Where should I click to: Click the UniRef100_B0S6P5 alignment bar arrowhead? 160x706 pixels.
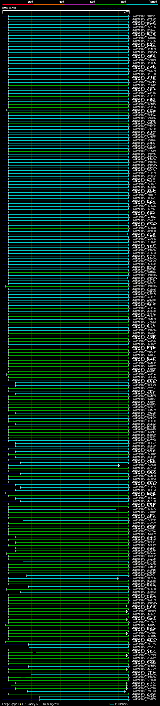(x=115, y=509)
